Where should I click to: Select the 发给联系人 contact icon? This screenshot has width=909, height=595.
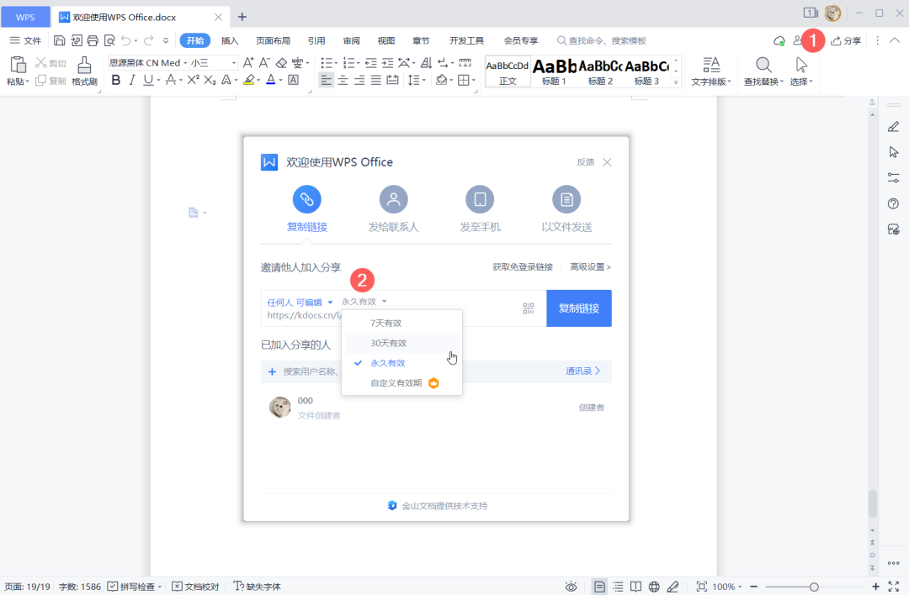tap(394, 200)
